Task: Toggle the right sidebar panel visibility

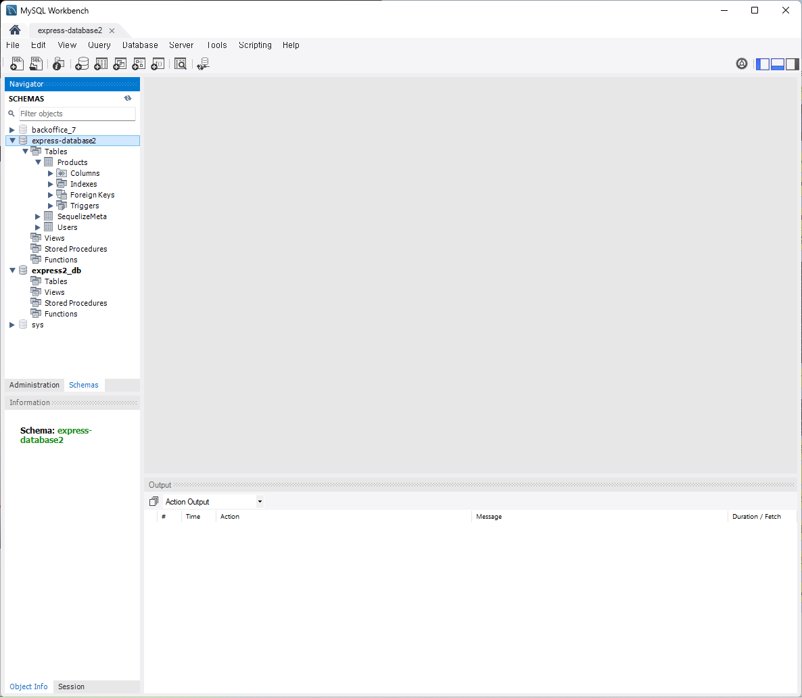Action: [x=793, y=64]
